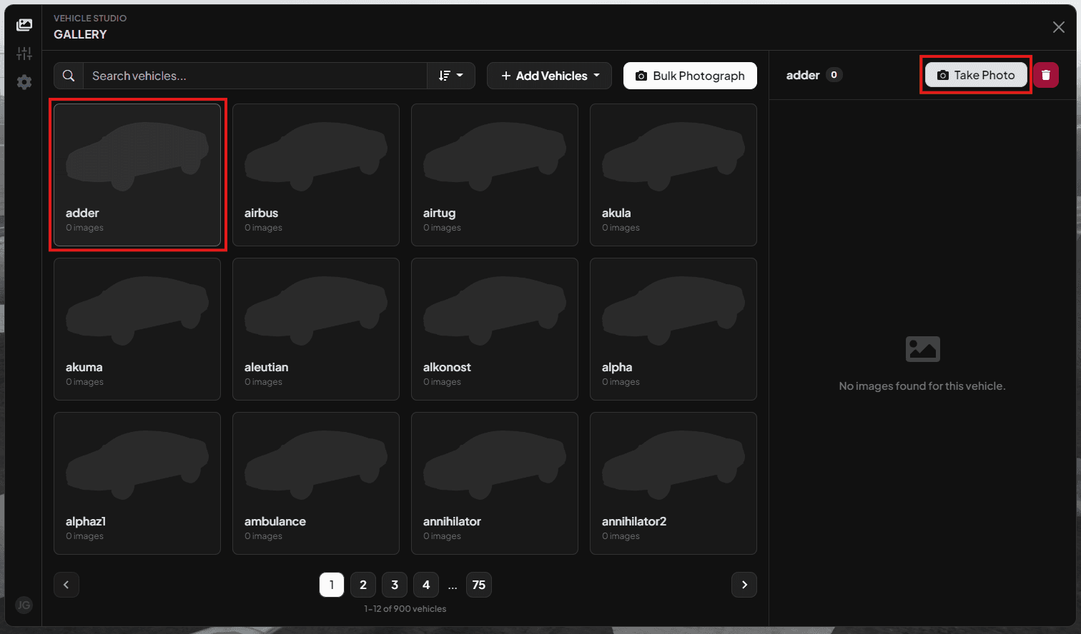Select the alpha vehicle card
Viewport: 1081px width, 634px height.
(673, 329)
